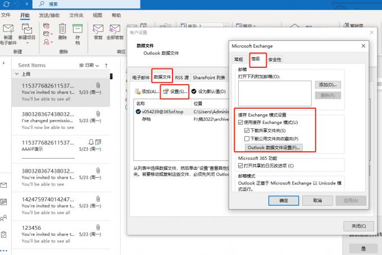Open the Help ribbon tab
382x255 pixels.
(116, 15)
